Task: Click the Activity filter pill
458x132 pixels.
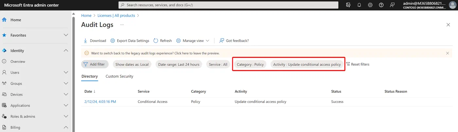Action: 307,64
